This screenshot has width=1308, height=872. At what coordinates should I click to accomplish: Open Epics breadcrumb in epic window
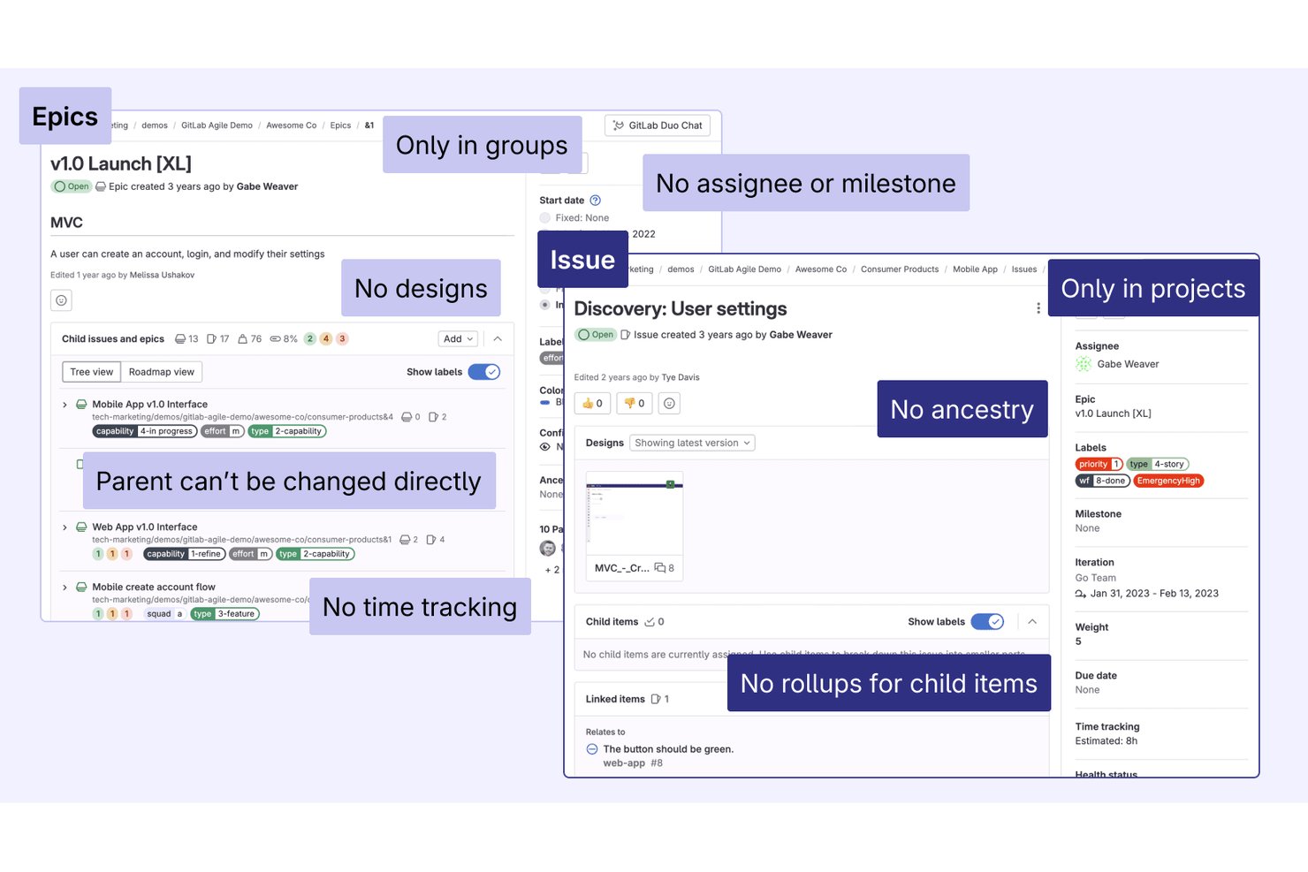point(340,125)
